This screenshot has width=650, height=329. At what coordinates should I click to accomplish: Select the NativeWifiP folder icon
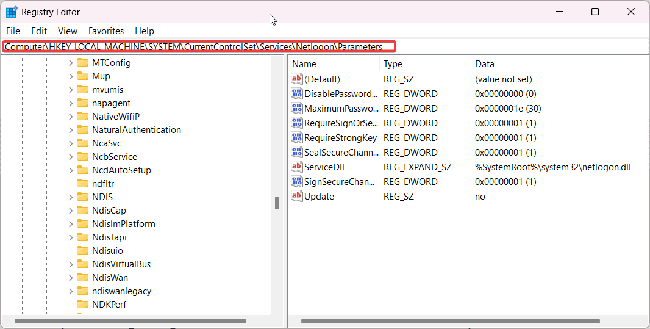point(83,117)
